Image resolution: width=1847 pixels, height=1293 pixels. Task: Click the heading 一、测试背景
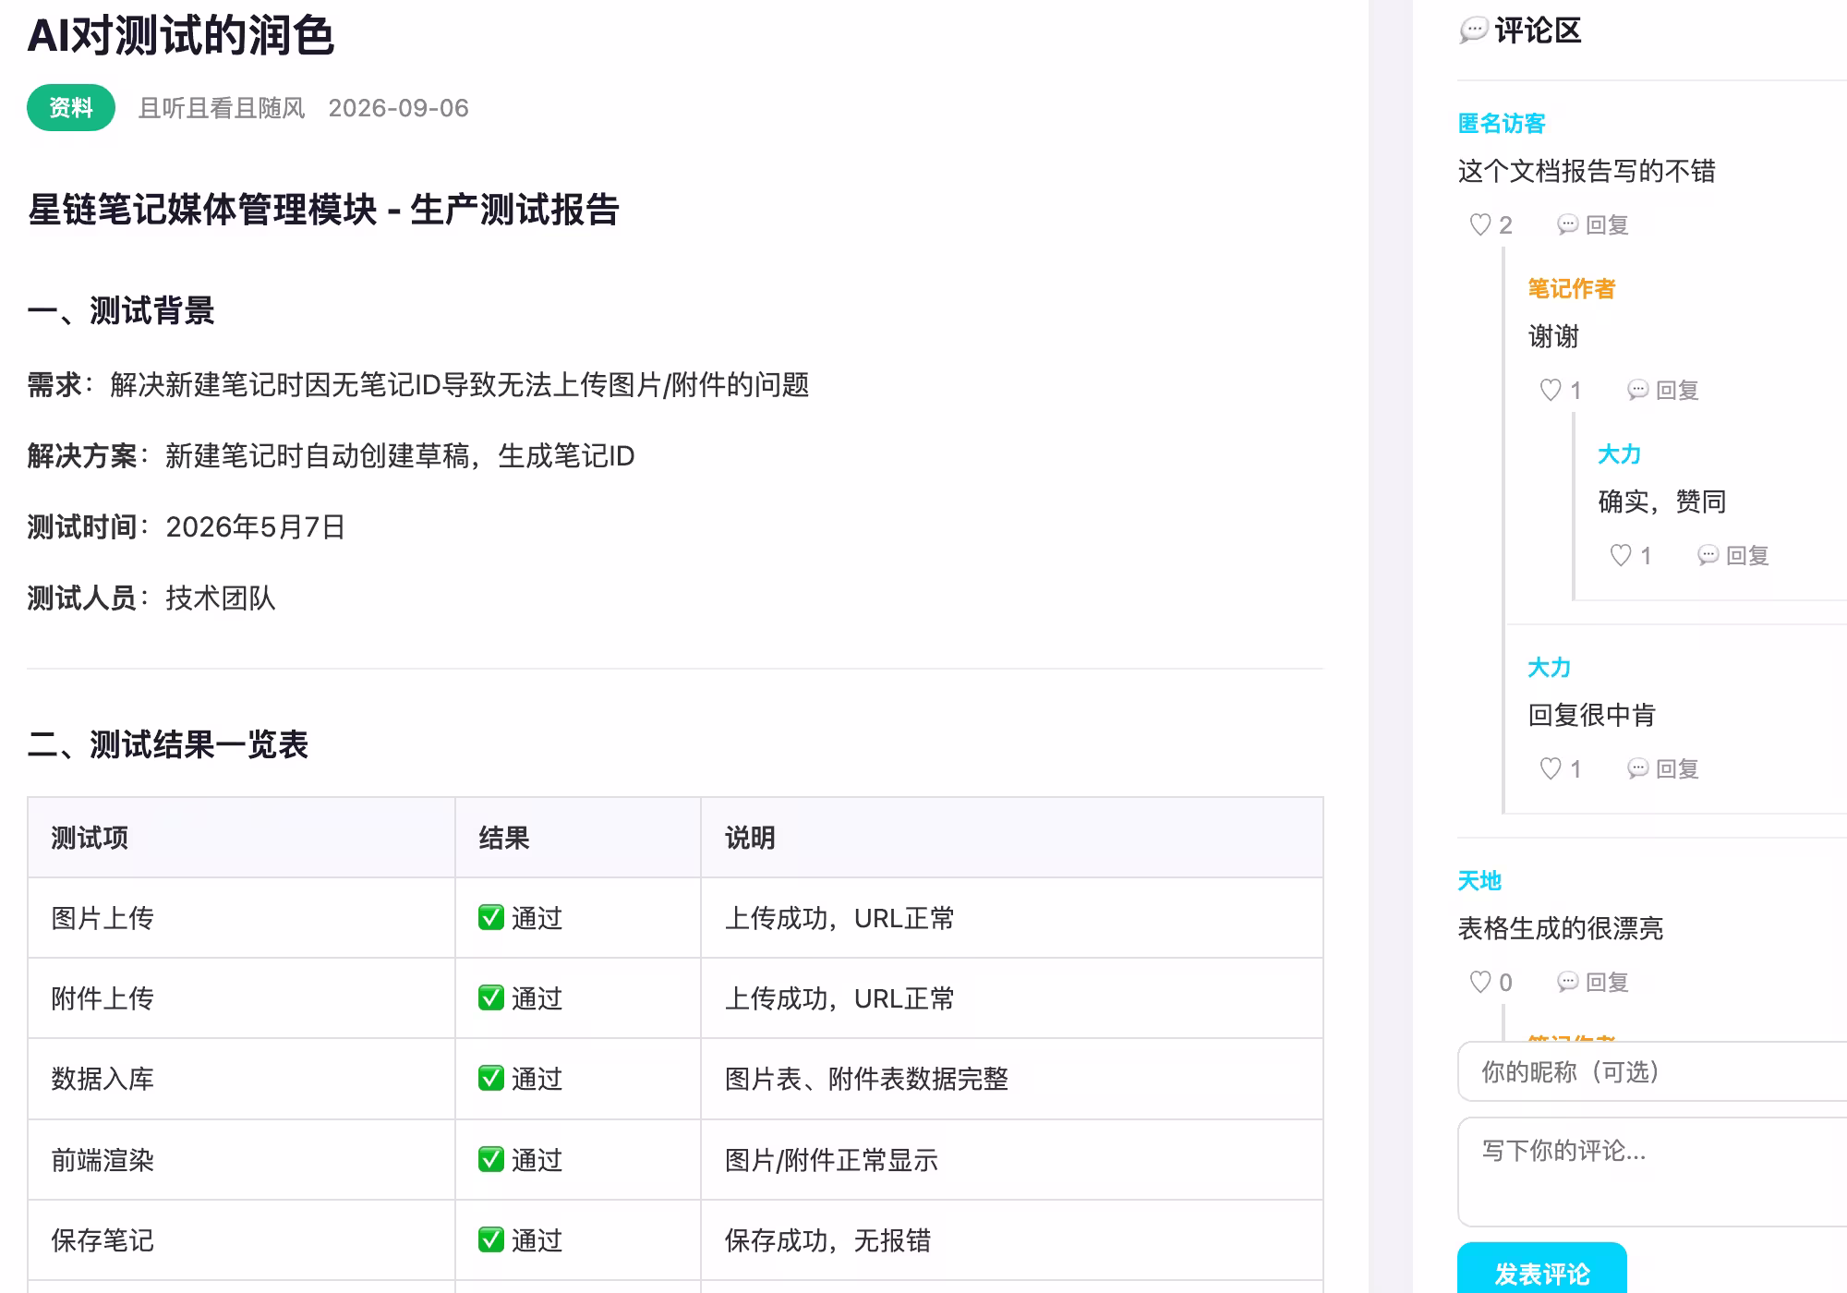click(x=121, y=310)
